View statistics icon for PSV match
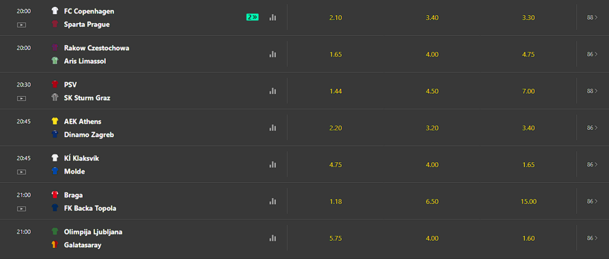This screenshot has height=259, width=609. pos(272,91)
